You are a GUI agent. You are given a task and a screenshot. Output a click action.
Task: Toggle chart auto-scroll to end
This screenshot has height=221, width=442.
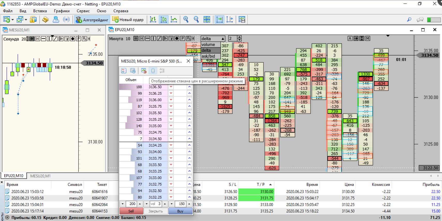(x=219, y=19)
